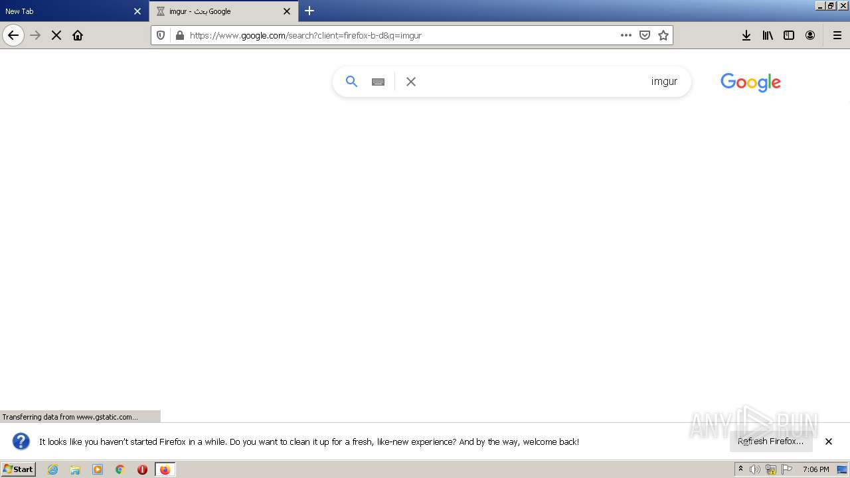Image resolution: width=850 pixels, height=478 pixels.
Task: Launch Opera from taskbar
Action: click(142, 469)
